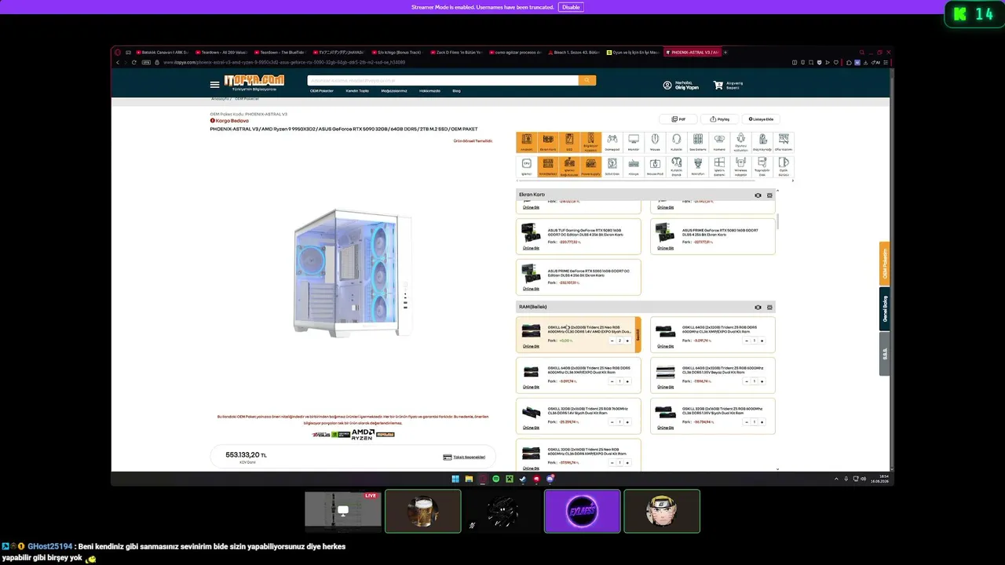Screen dimensions: 1005x565
Task: Open the Mouse category icon
Action: 655,142
